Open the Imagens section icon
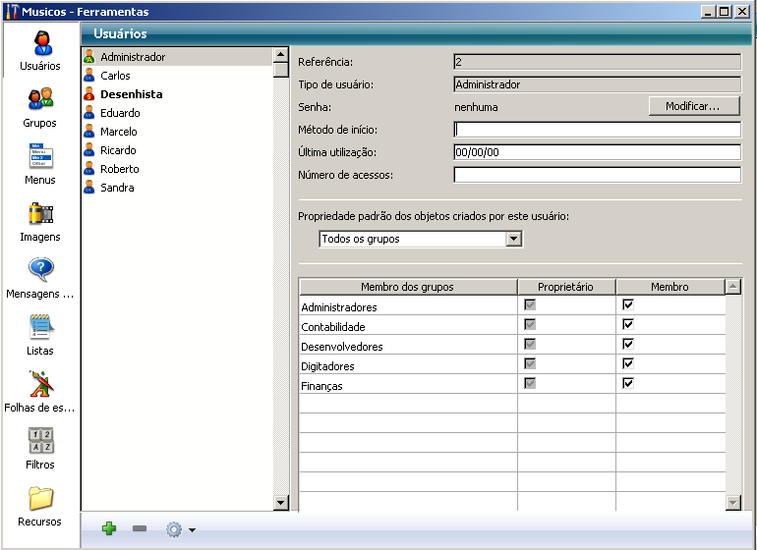 pyautogui.click(x=40, y=214)
